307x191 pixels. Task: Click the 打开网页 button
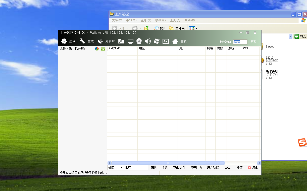196,168
